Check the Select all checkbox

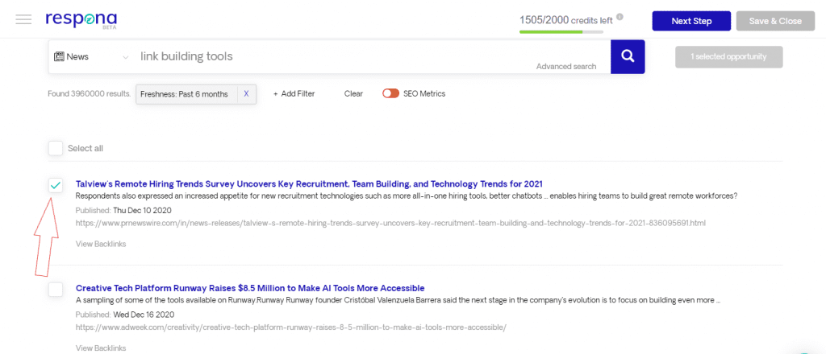(56, 148)
